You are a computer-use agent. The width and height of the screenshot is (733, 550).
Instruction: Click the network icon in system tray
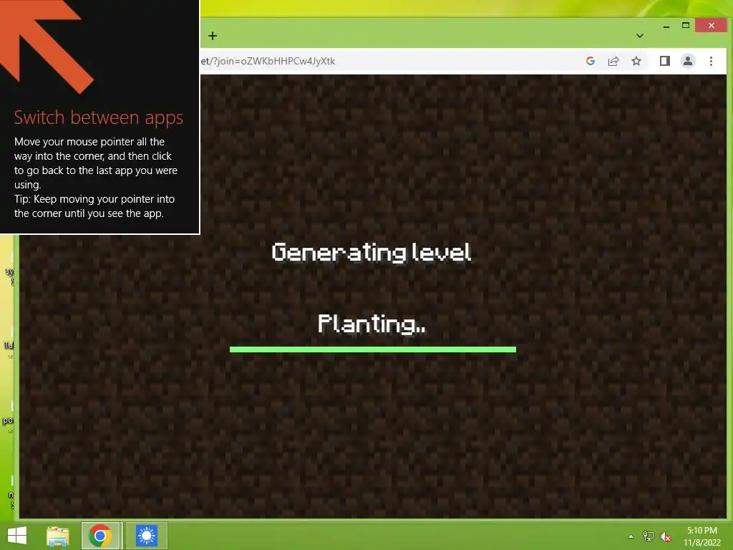coord(649,536)
